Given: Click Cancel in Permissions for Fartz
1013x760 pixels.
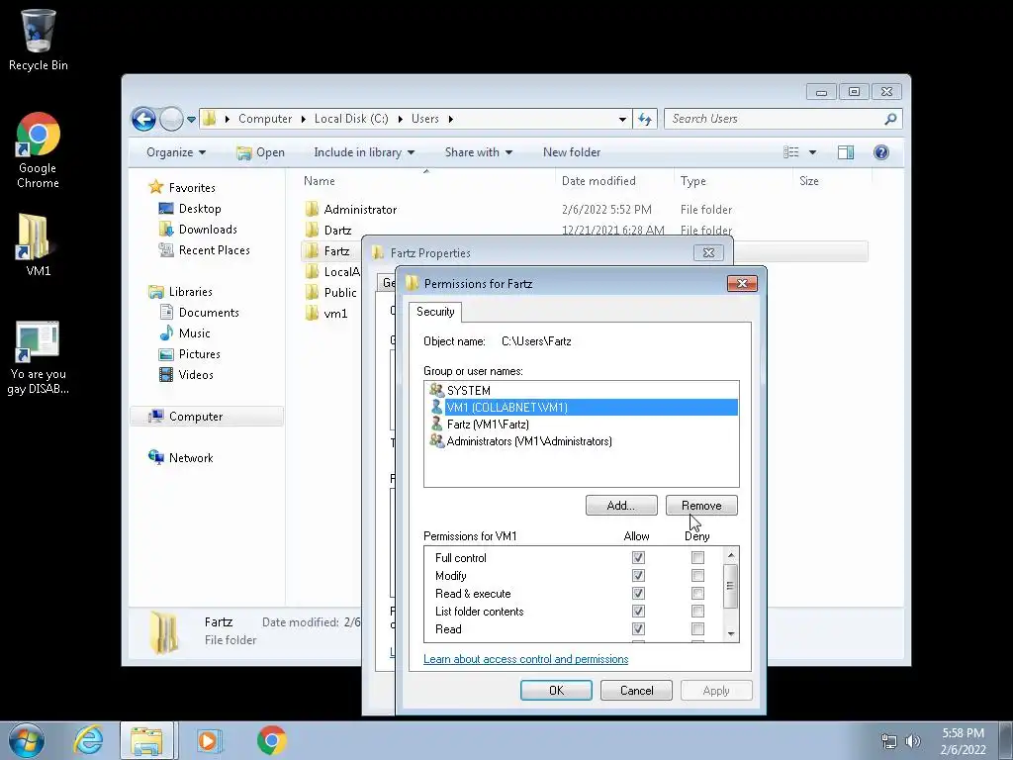Looking at the screenshot, I should 636,690.
